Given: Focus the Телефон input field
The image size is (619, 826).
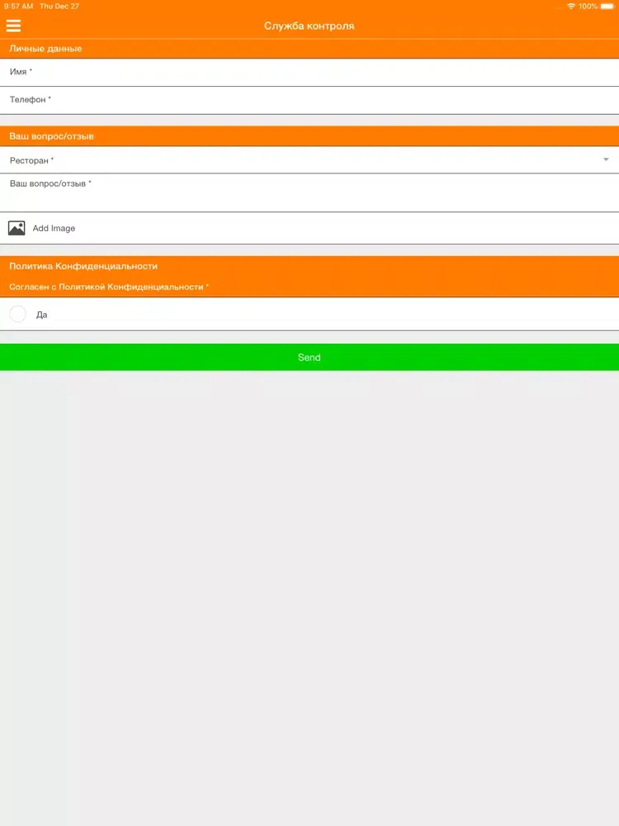Looking at the screenshot, I should [x=309, y=100].
